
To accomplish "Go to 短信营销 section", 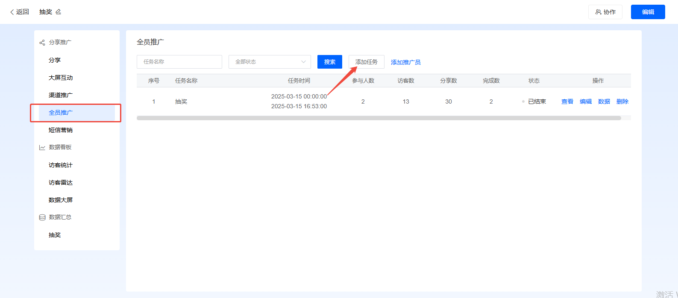I will point(61,130).
